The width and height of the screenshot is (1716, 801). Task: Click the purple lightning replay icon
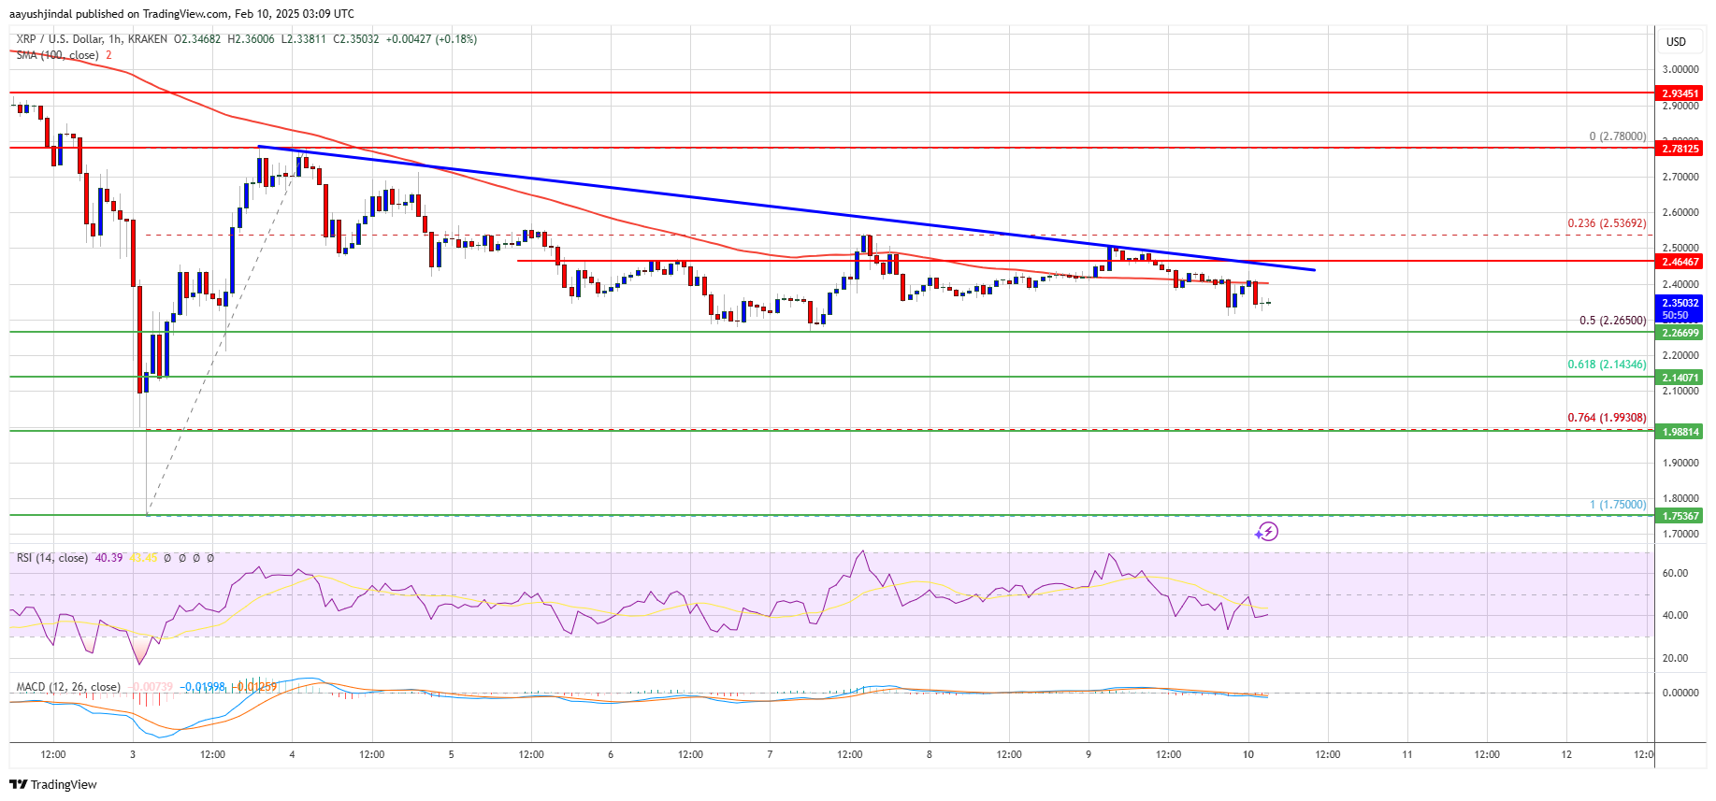point(1266,532)
